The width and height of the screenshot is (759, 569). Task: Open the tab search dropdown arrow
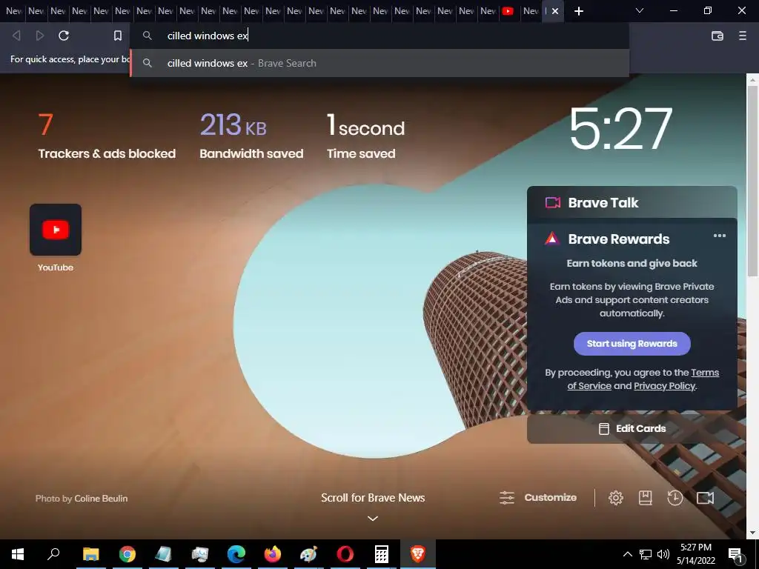coord(640,10)
